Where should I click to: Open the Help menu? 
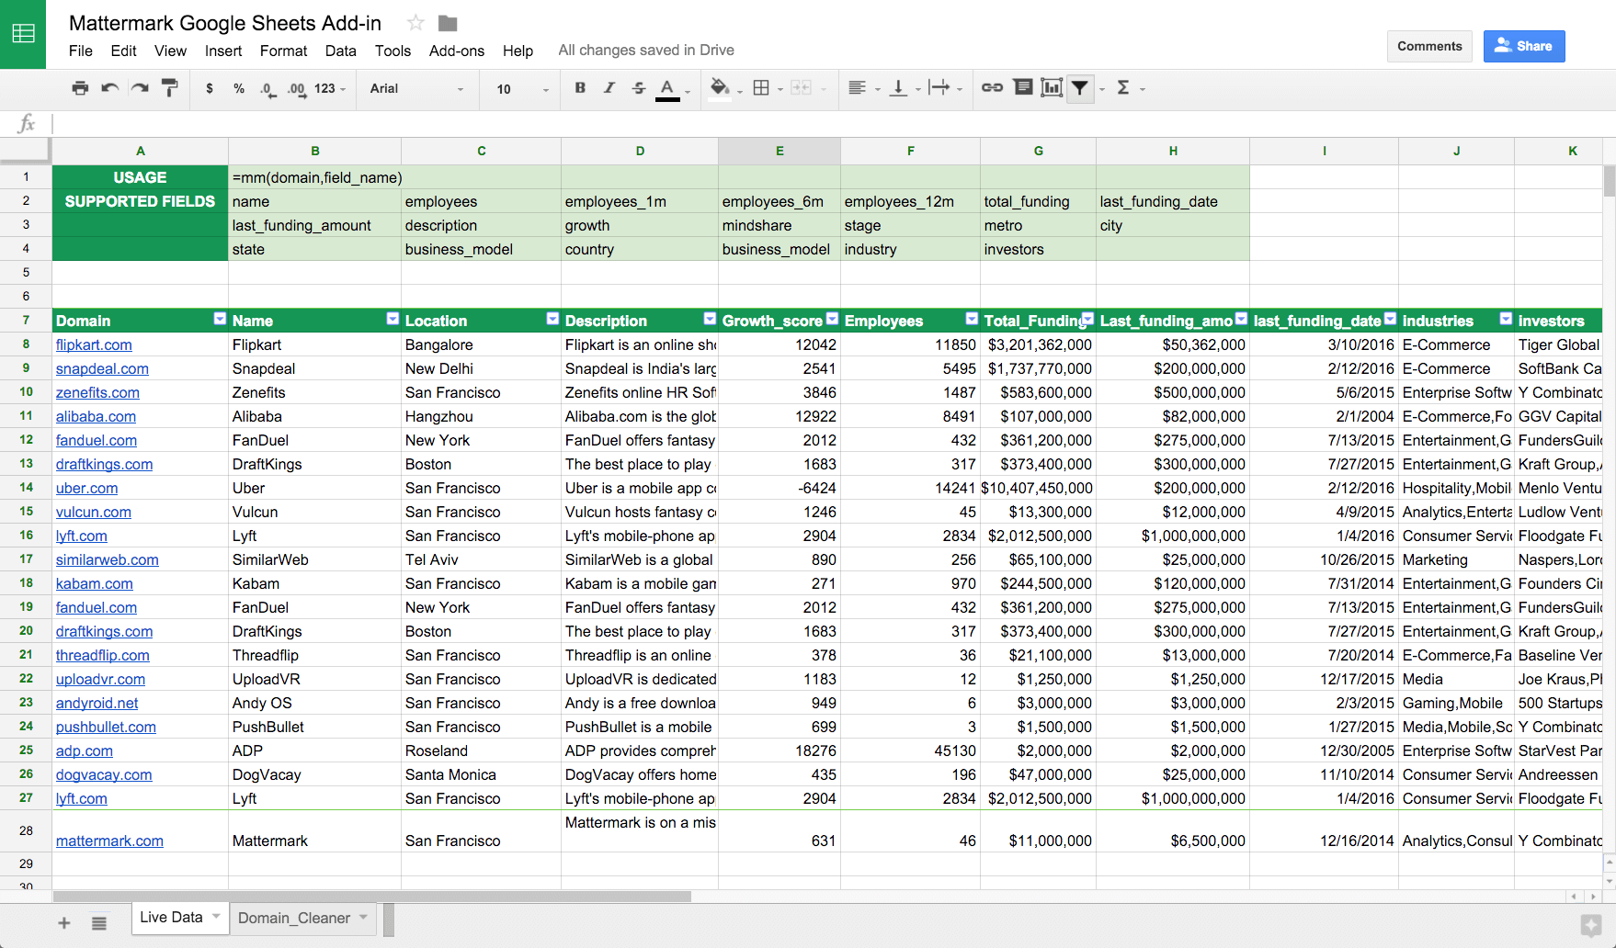point(518,51)
